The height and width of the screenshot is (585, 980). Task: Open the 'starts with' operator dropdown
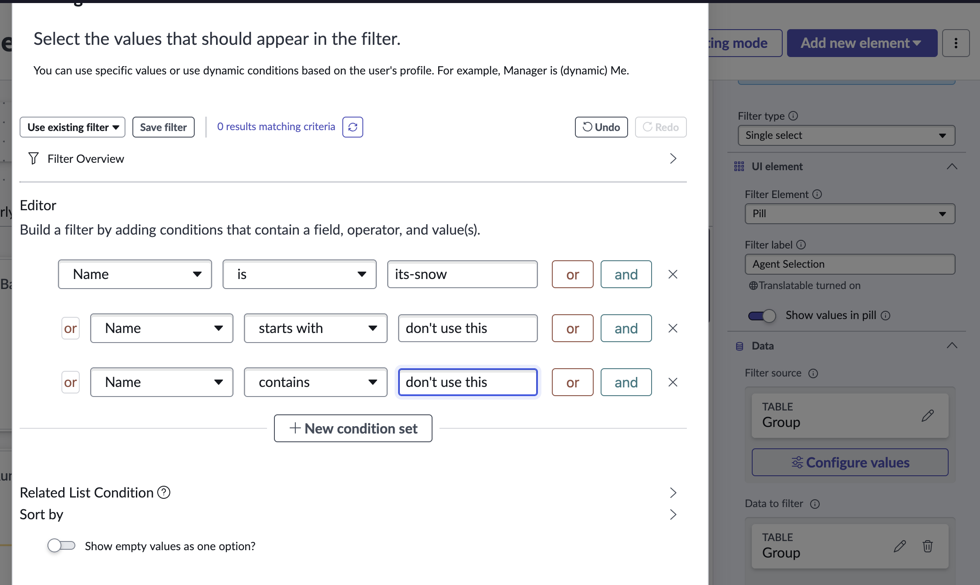pos(315,328)
